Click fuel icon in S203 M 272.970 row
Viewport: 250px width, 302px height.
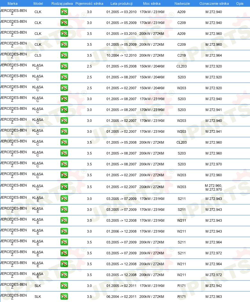64,164
